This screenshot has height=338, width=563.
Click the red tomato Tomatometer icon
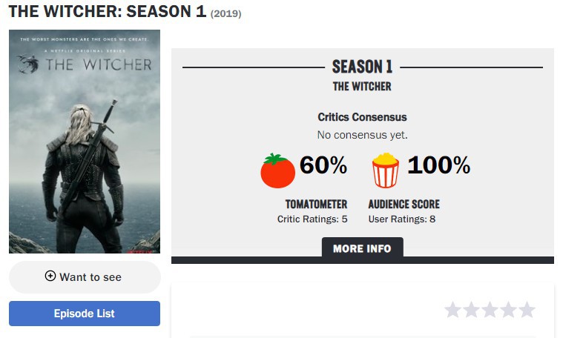277,170
